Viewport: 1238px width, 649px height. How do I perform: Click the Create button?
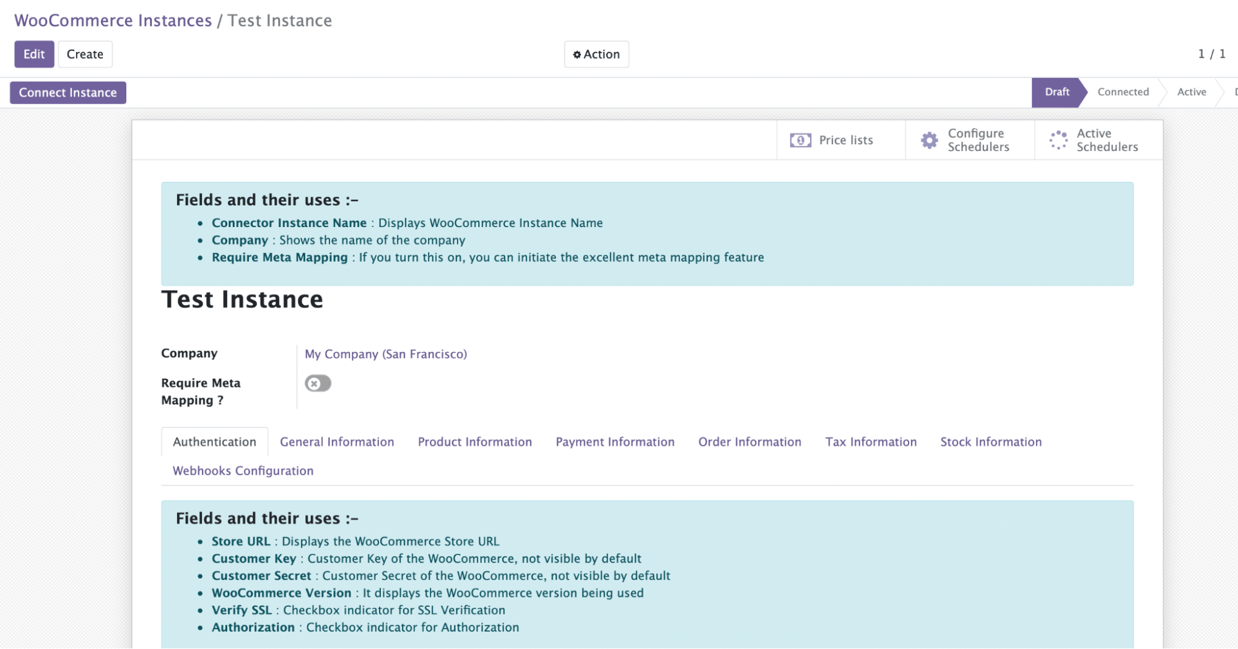coord(85,54)
